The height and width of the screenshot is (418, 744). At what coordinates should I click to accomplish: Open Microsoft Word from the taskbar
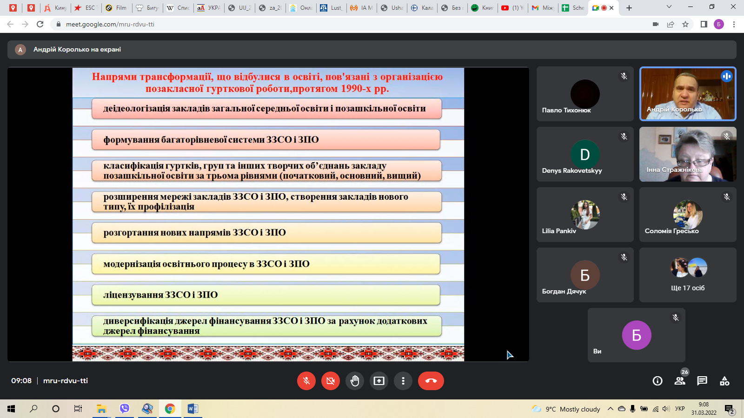[193, 409]
